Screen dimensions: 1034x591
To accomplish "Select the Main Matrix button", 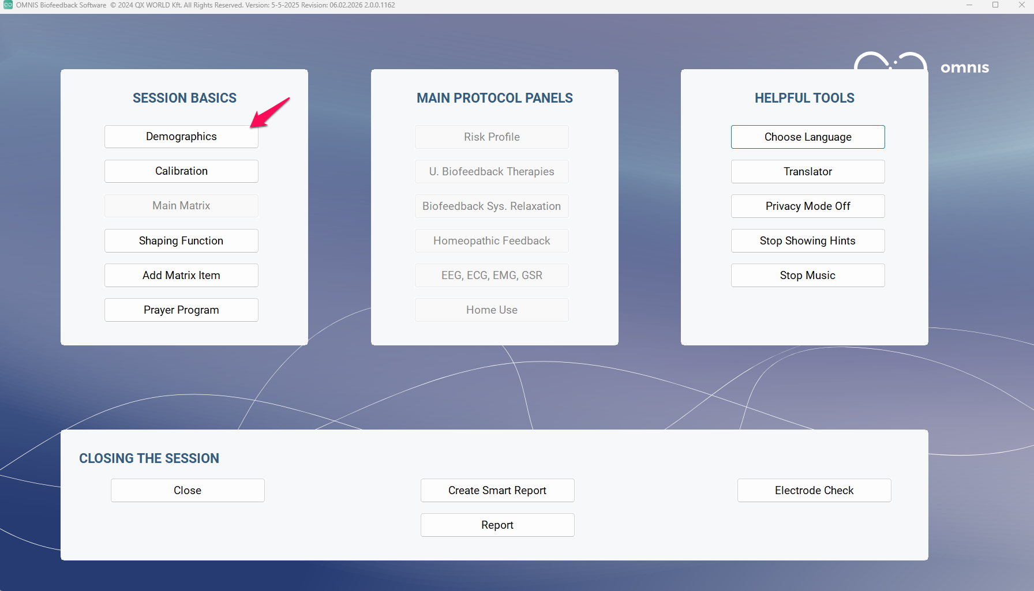I will coord(181,206).
